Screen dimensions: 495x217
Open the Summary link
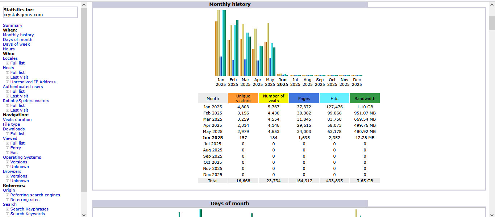[13, 25]
